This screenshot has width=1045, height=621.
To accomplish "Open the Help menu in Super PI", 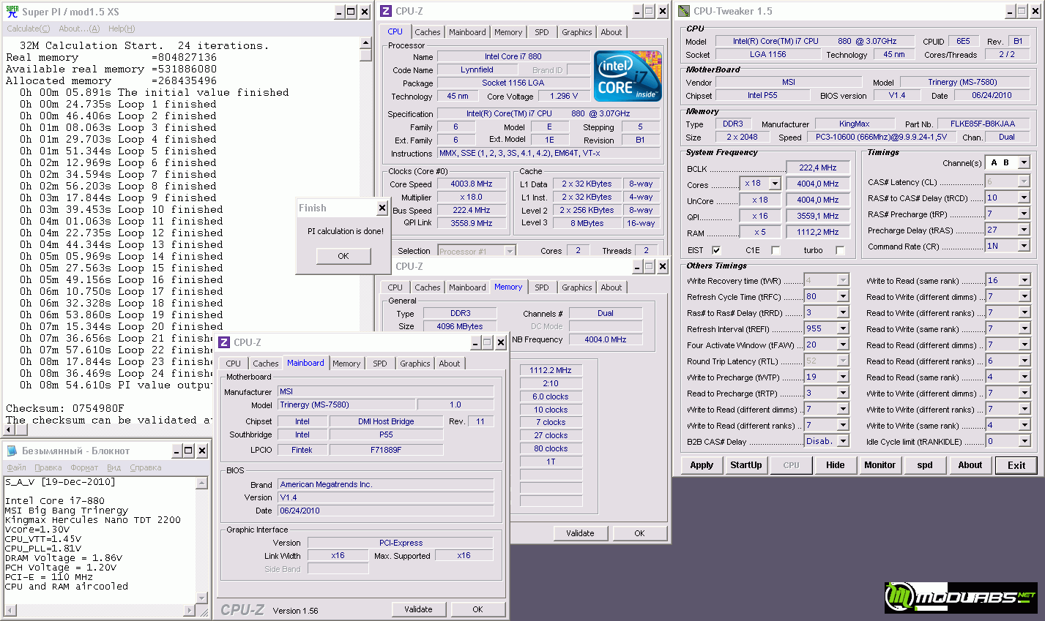I will (122, 29).
